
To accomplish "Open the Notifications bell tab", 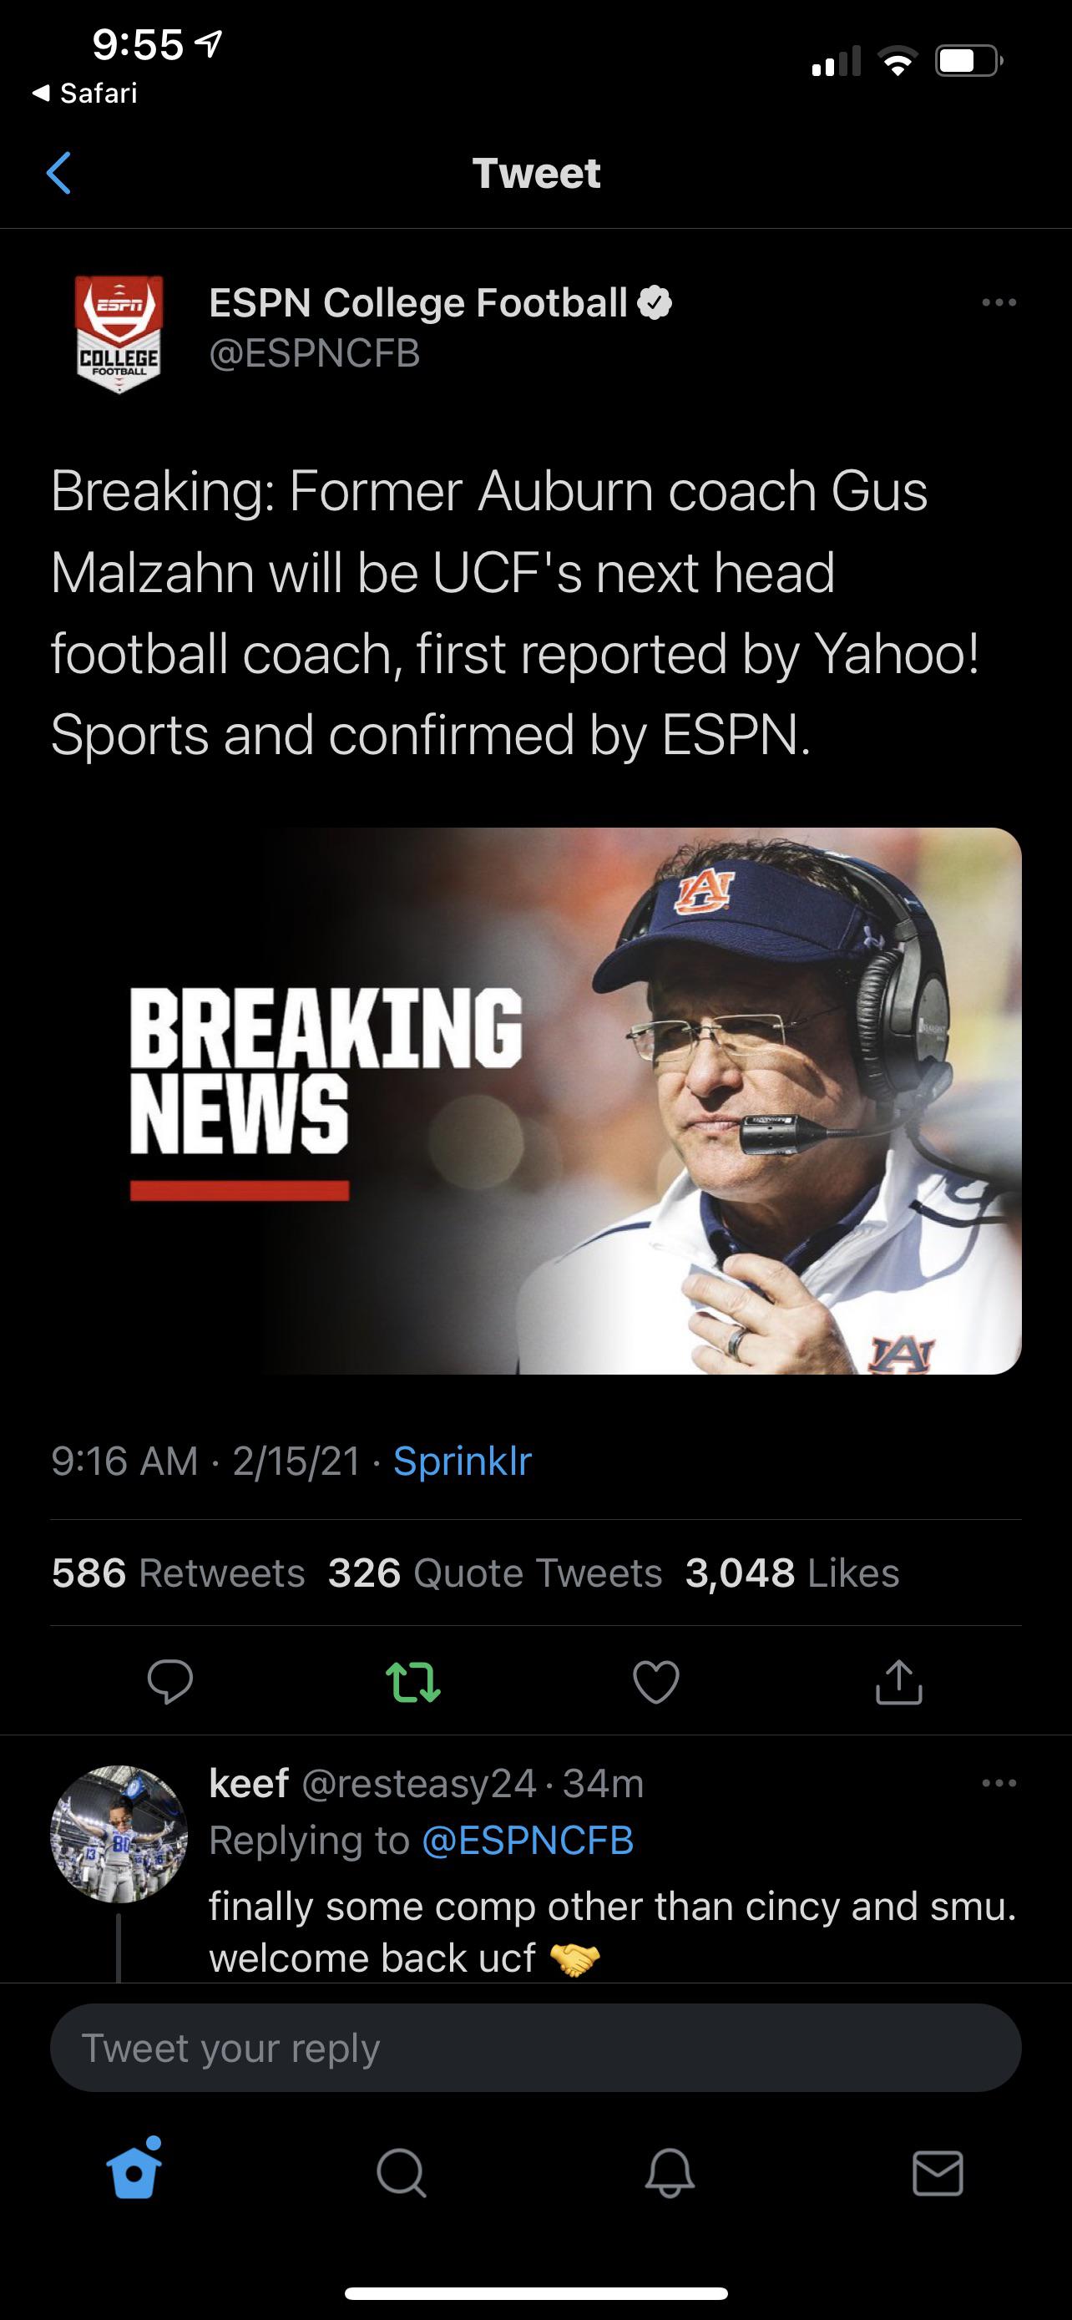I will [x=670, y=2174].
